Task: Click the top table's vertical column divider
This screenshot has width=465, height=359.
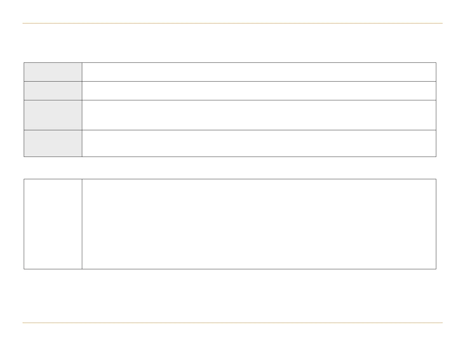Action: coord(82,115)
